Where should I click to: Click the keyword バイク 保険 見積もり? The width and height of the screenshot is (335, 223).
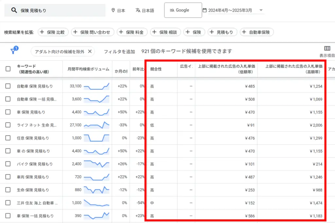[x=35, y=164]
